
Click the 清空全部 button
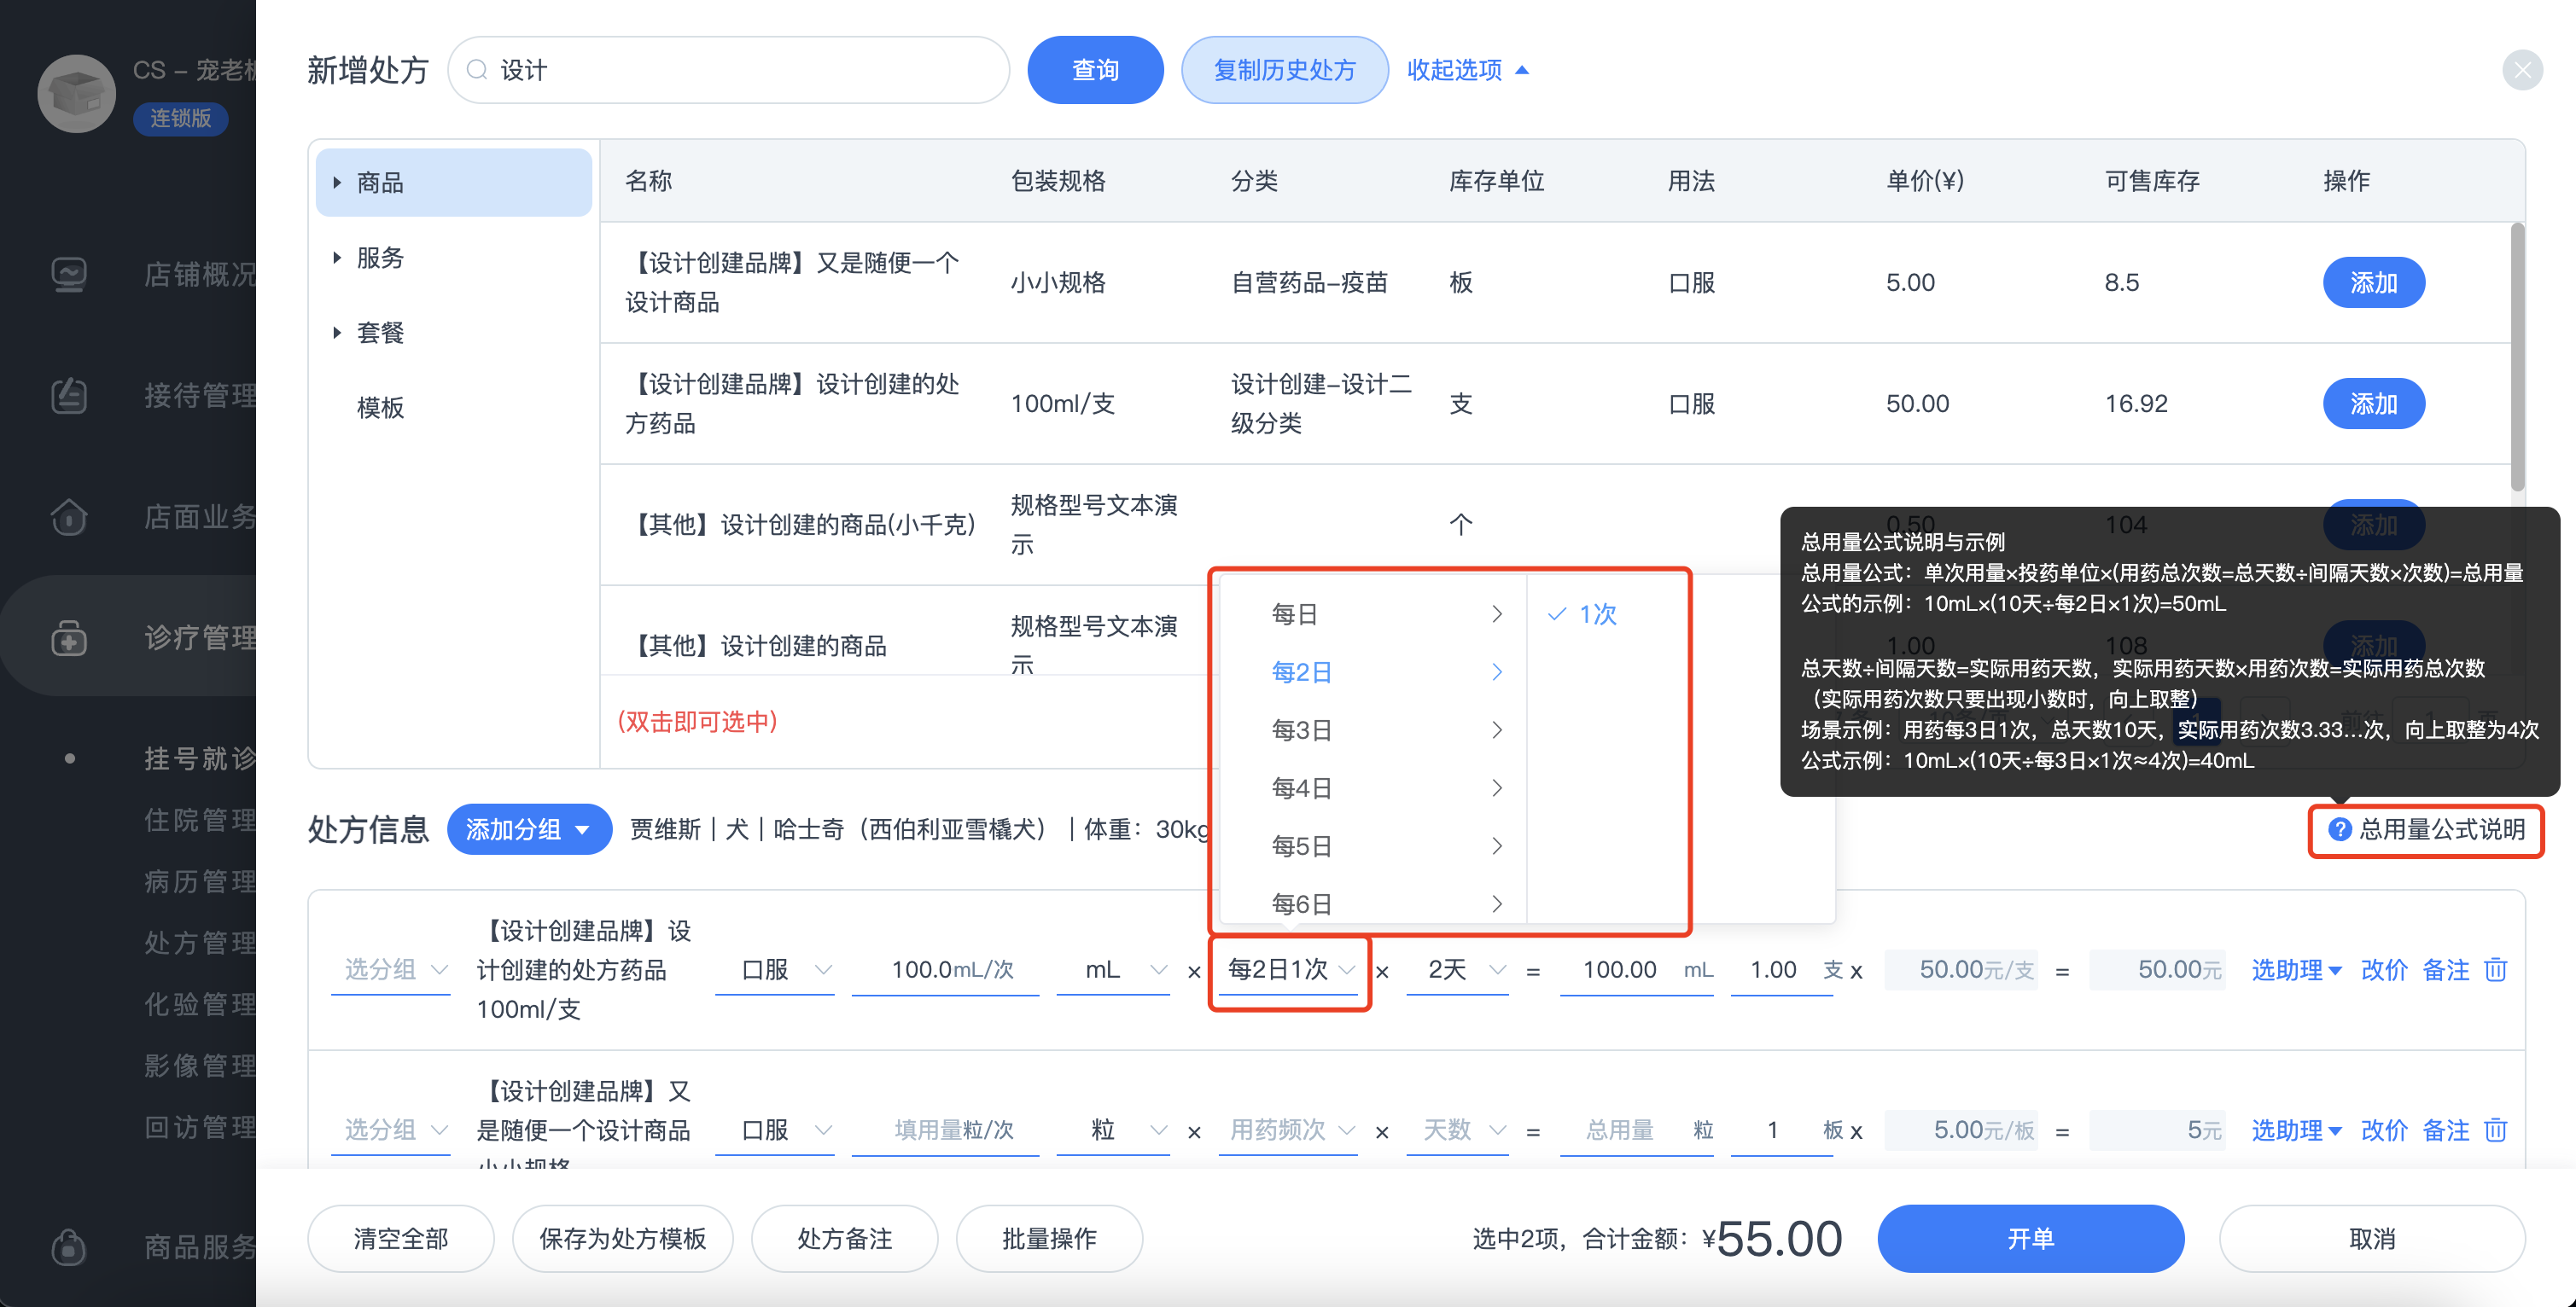point(400,1239)
